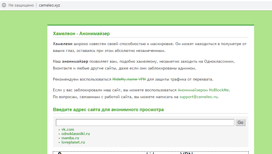Click the bold word 'Хамелеон' starting the paragraph
Viewport: 272px width, 154px height.
tap(63, 44)
